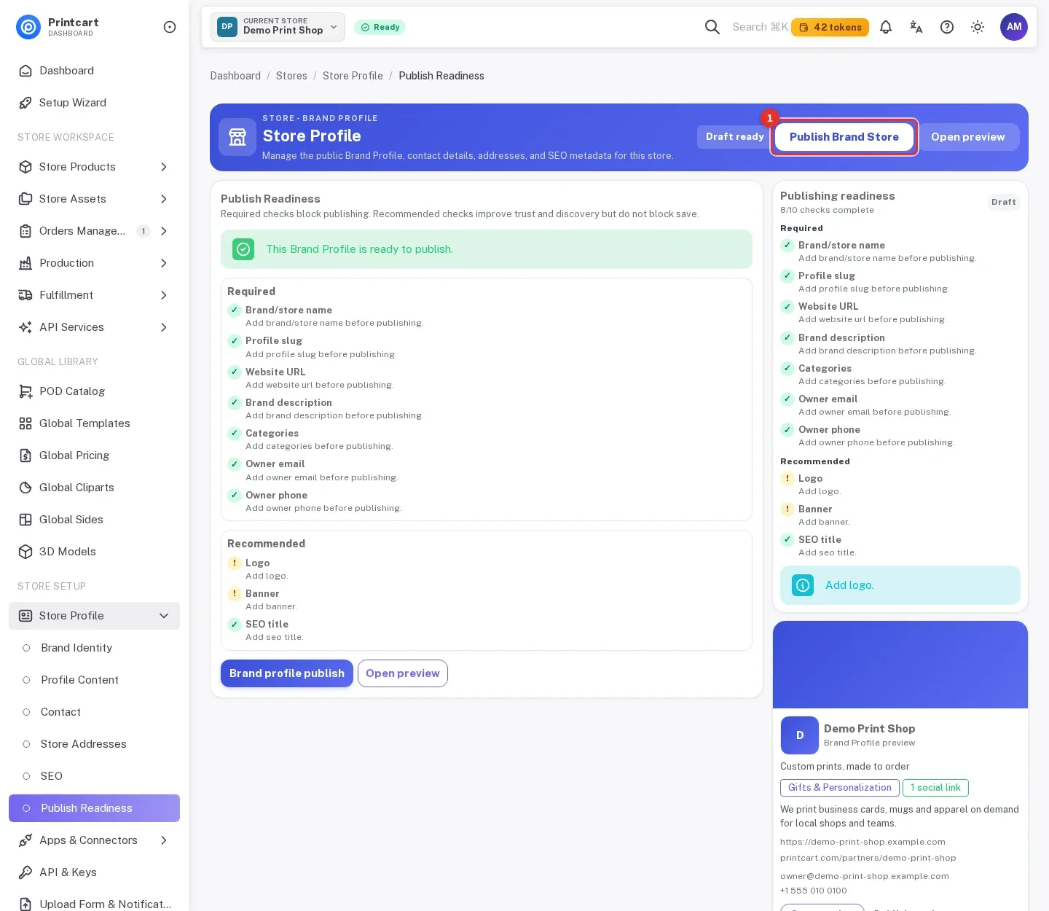
Task: Open the language translate icon
Action: coord(916,27)
